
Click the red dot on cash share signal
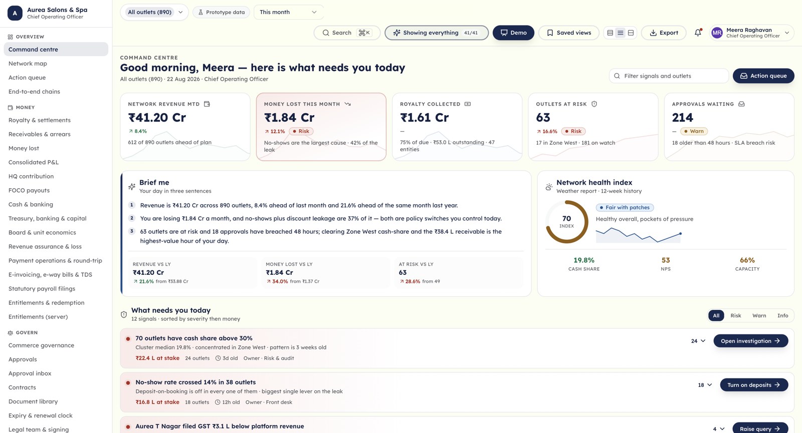(128, 339)
